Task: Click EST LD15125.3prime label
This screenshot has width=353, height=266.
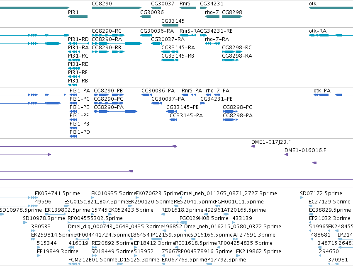Action: [139, 260]
